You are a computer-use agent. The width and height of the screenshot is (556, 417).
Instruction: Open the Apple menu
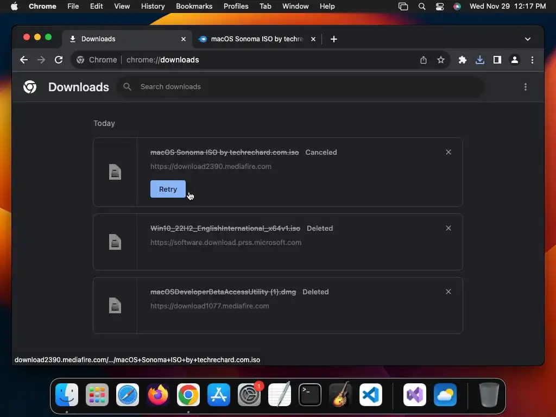pyautogui.click(x=14, y=7)
